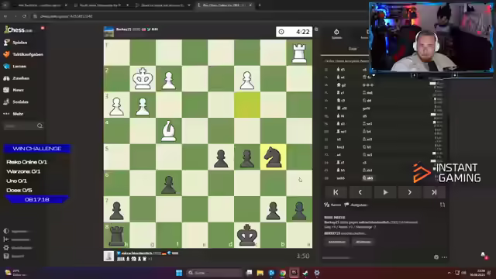The image size is (496, 279).
Task: Open the Soziales section
Action: 15,102
